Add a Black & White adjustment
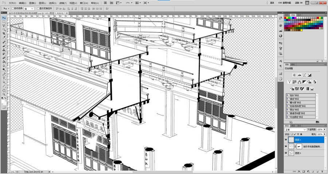This screenshot has width=328, height=174. coord(304,82)
